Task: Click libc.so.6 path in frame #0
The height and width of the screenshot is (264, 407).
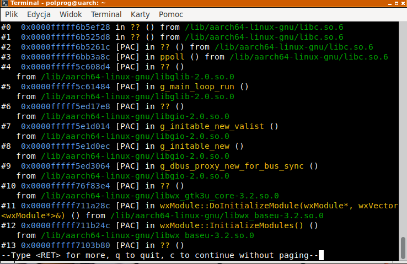Action: pyautogui.click(x=264, y=27)
